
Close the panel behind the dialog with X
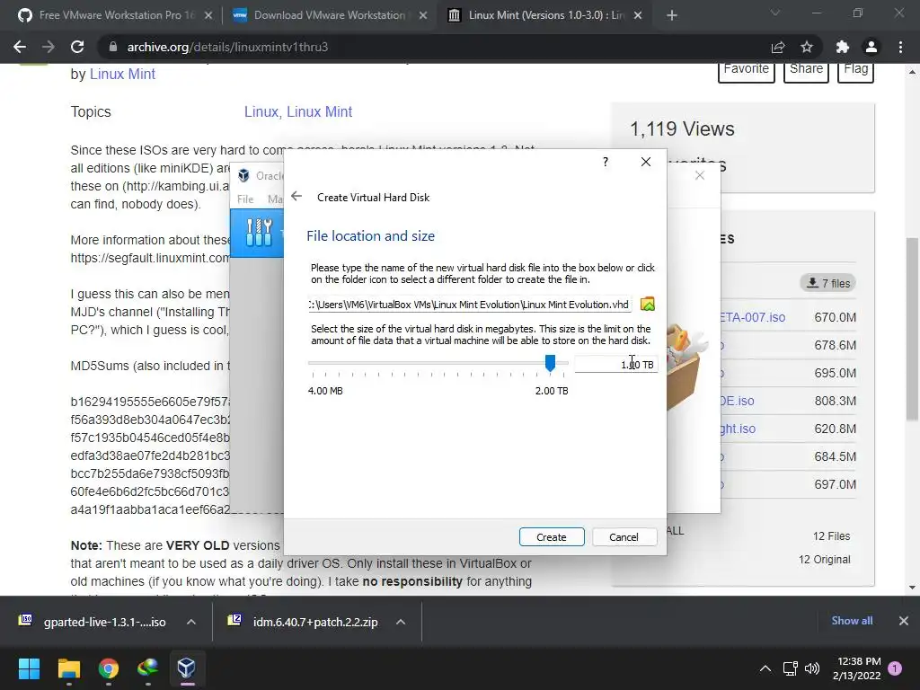[x=699, y=175]
